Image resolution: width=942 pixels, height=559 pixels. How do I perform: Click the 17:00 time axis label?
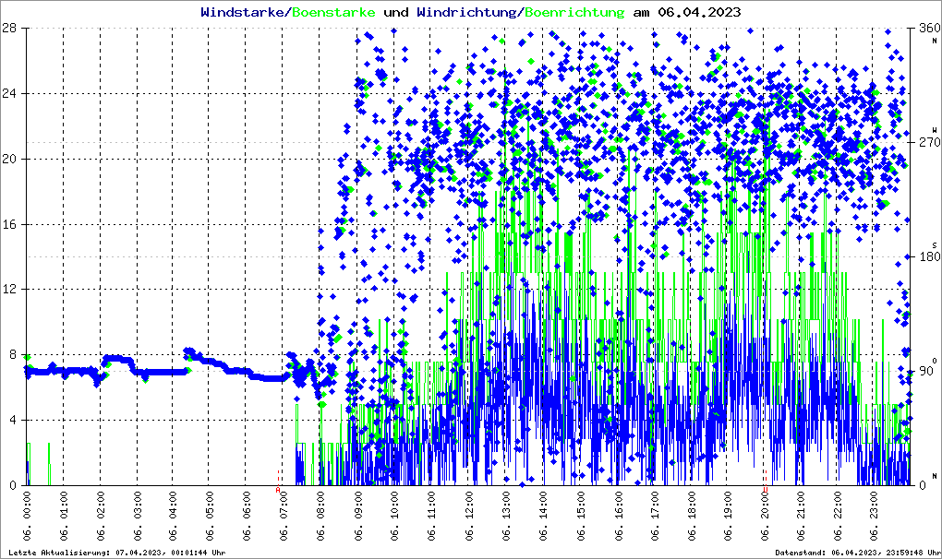(654, 515)
